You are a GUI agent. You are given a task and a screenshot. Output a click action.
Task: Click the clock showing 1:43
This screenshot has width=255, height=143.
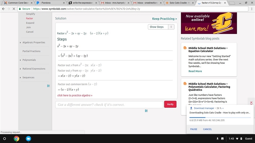click(231, 139)
